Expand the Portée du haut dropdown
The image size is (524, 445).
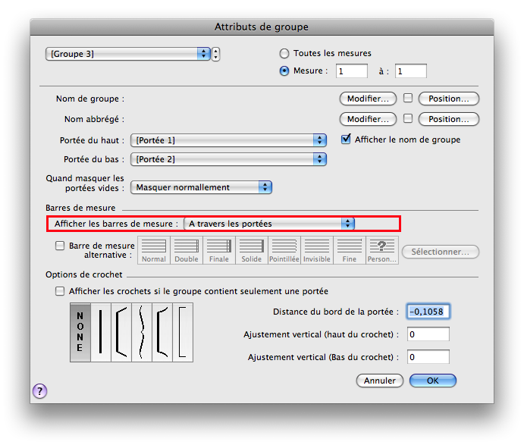click(x=228, y=140)
